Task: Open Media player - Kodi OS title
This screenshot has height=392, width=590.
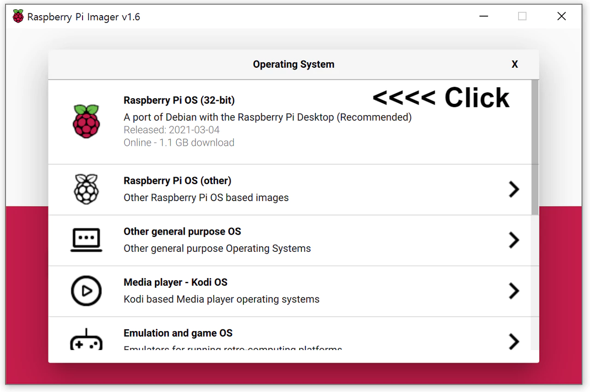Action: pos(176,282)
